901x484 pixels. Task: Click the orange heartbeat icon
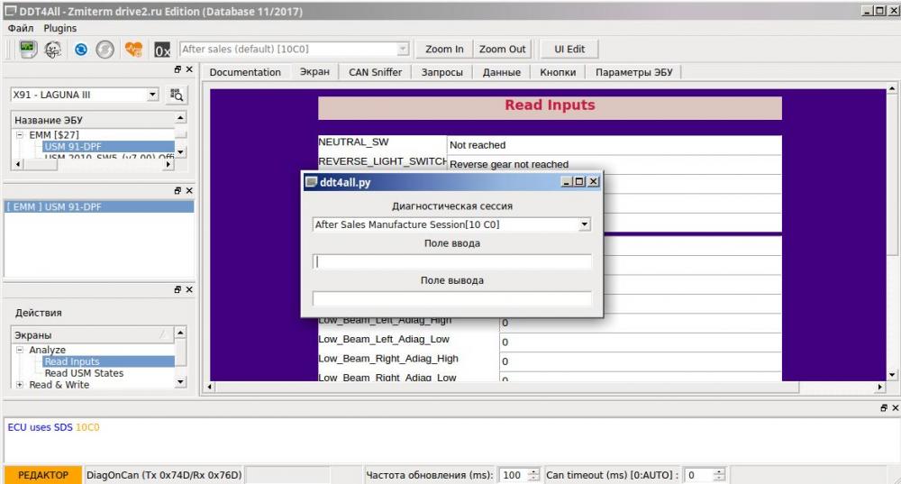click(133, 50)
